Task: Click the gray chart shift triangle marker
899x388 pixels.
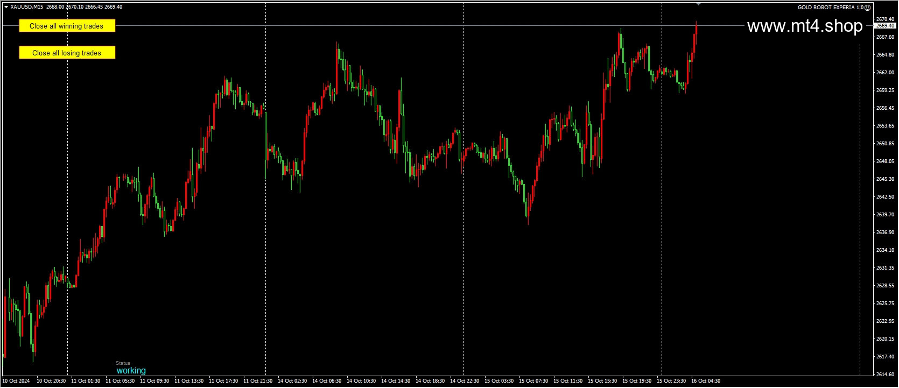Action: click(x=698, y=4)
